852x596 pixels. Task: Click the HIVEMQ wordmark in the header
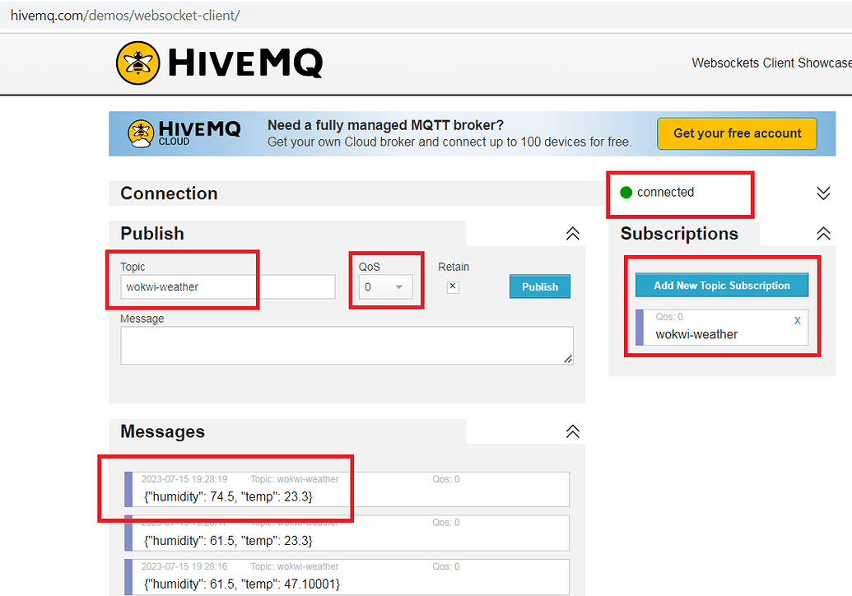tap(245, 63)
